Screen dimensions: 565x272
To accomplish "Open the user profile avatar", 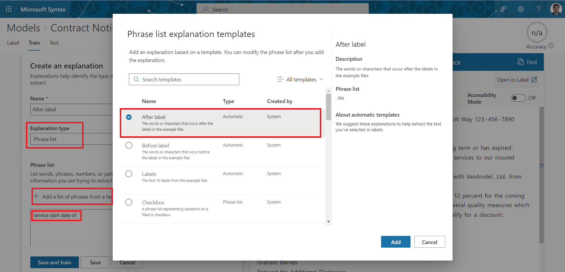I will click(556, 9).
